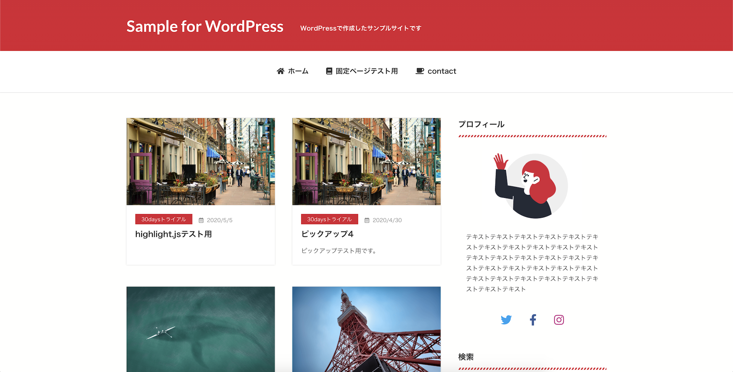
Task: Open the Facebook profile icon
Action: [533, 320]
